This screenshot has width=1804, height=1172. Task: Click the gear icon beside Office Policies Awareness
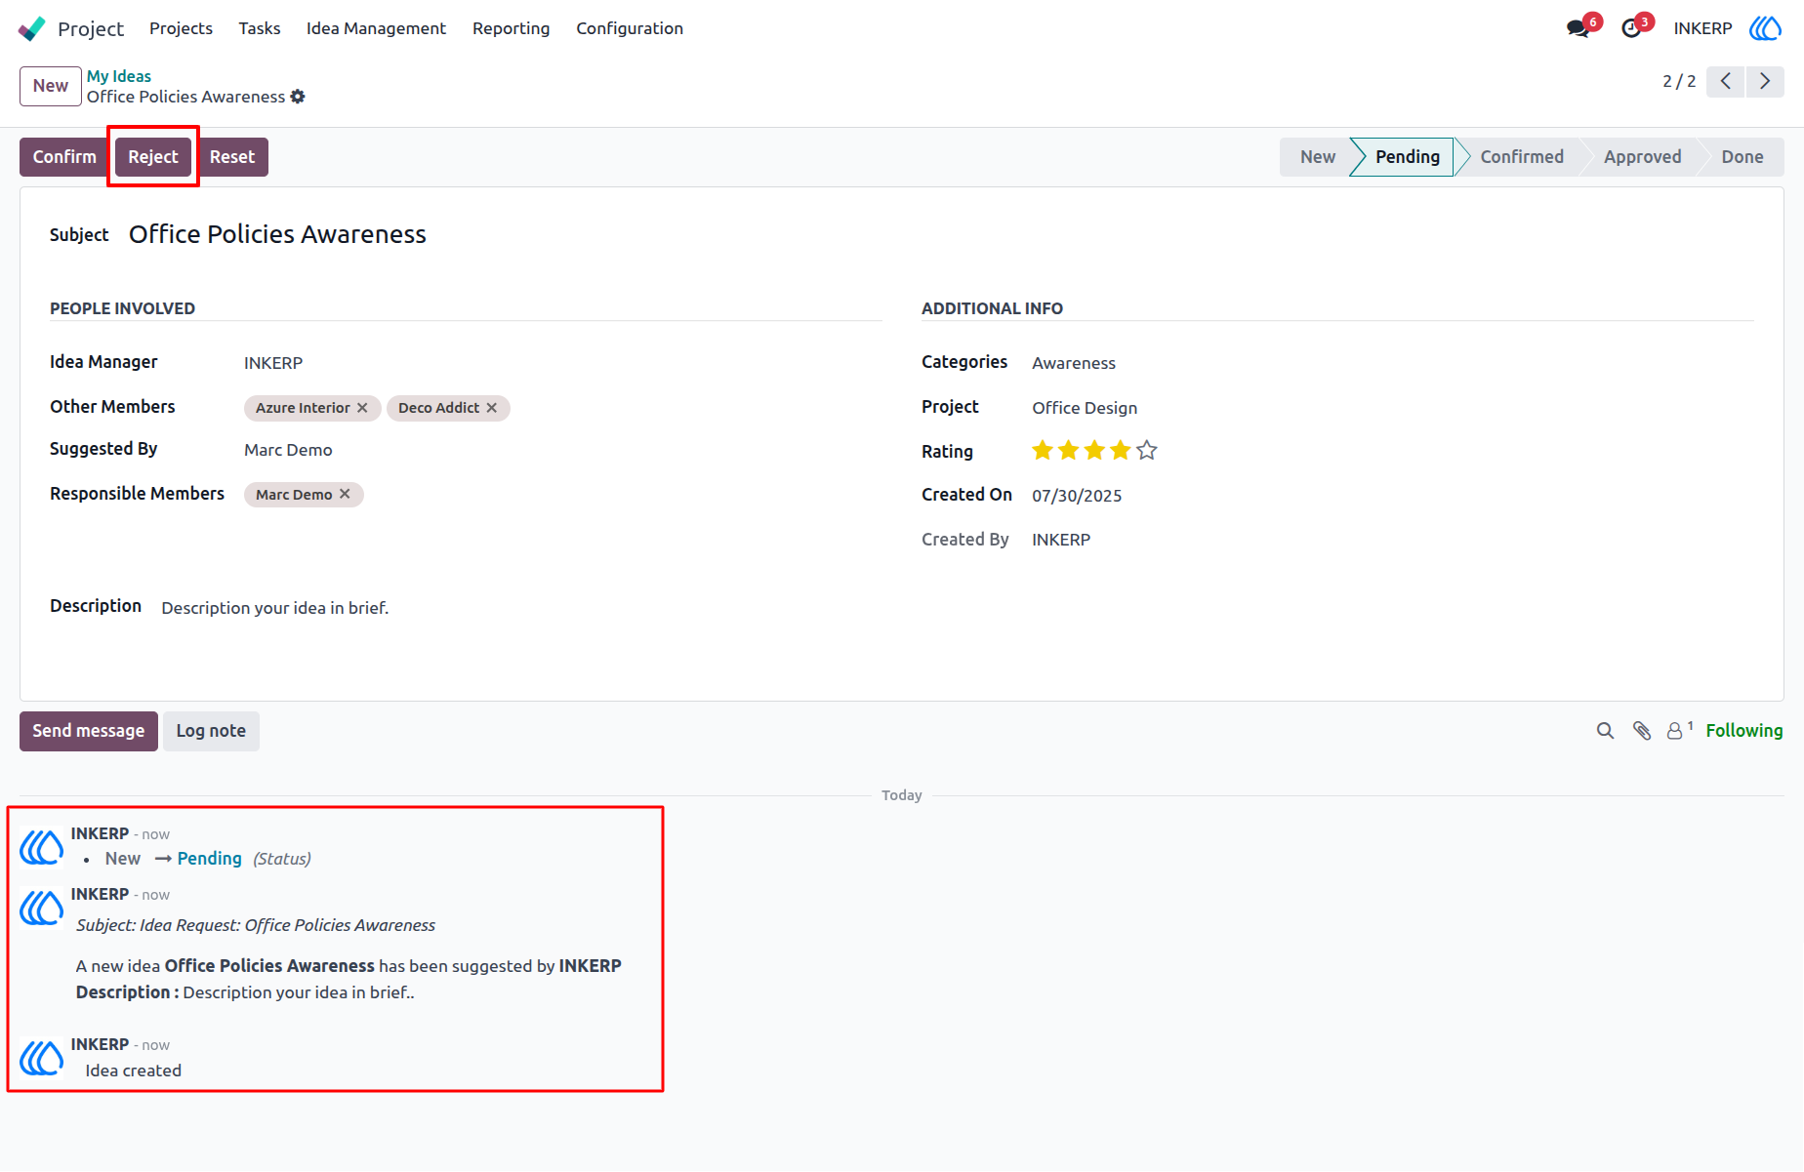298,97
